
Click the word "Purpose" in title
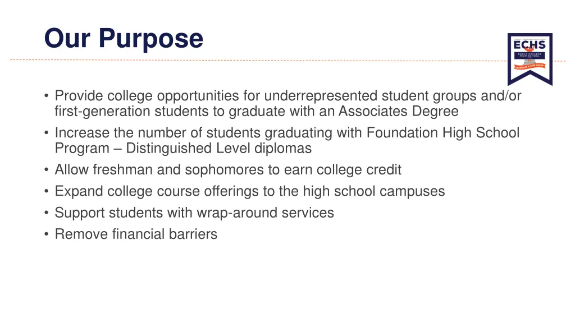150,39
